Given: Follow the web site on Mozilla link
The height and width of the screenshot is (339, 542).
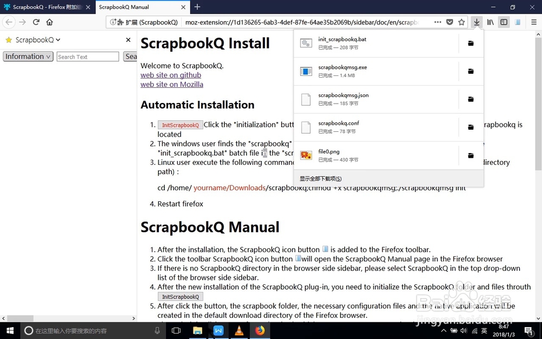Looking at the screenshot, I should [x=172, y=85].
